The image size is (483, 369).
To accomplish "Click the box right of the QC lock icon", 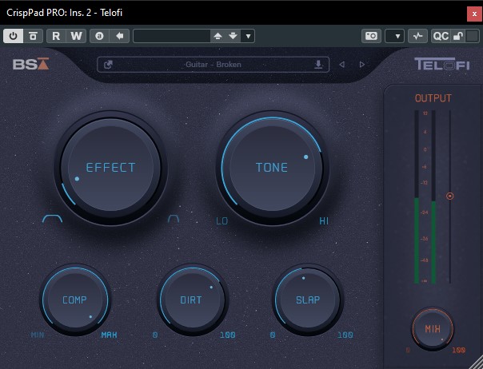I will click(472, 36).
